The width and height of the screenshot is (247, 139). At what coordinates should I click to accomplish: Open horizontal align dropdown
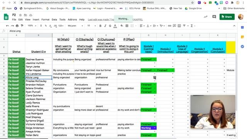(142, 26)
